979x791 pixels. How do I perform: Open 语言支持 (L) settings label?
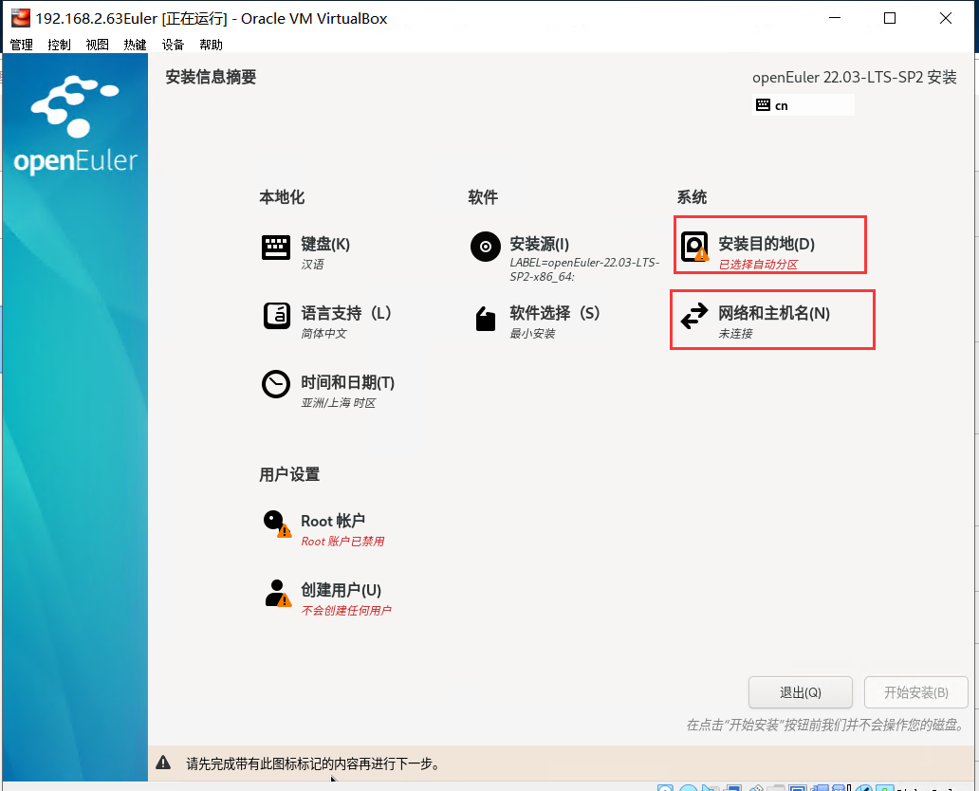[346, 313]
